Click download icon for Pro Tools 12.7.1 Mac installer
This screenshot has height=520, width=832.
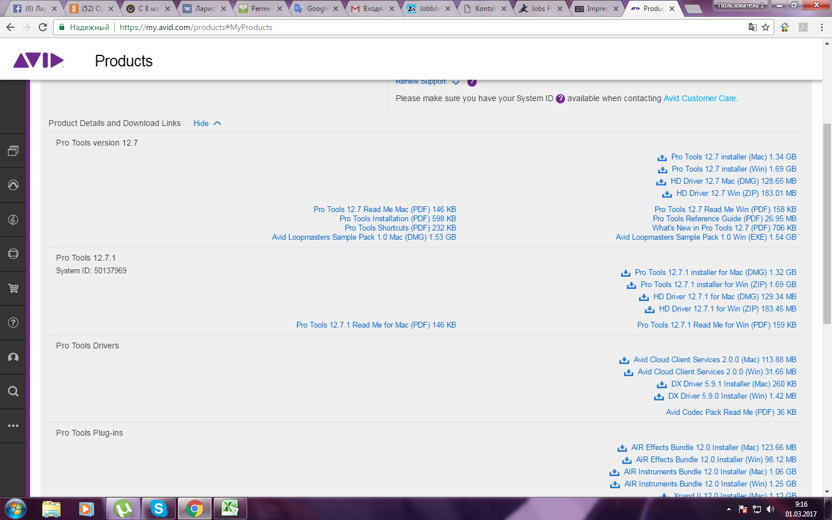pos(626,273)
